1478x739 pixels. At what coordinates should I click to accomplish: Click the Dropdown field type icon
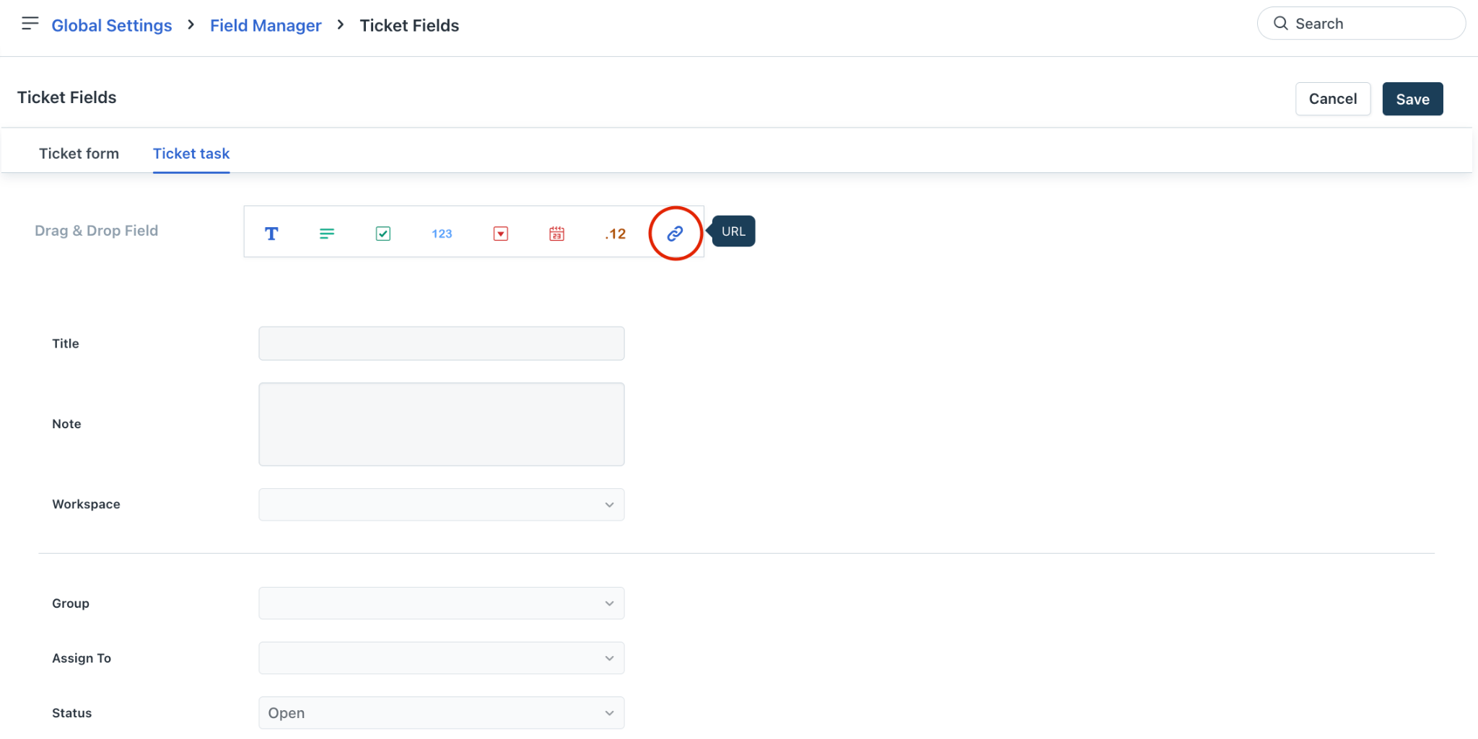[x=501, y=234]
